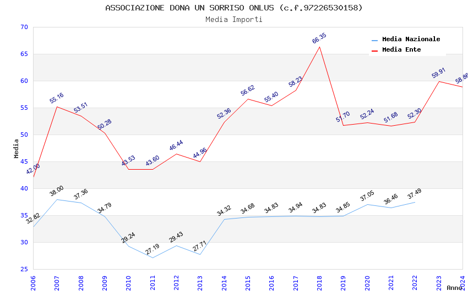Click the 59.91 data label

tap(438, 73)
